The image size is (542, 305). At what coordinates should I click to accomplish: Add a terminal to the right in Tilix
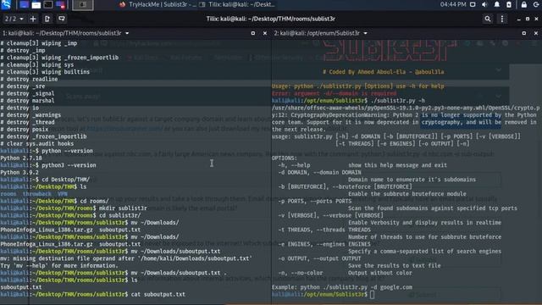click(x=47, y=19)
